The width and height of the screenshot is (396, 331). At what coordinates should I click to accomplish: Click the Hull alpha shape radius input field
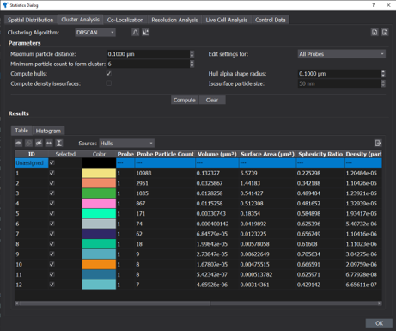coord(339,74)
